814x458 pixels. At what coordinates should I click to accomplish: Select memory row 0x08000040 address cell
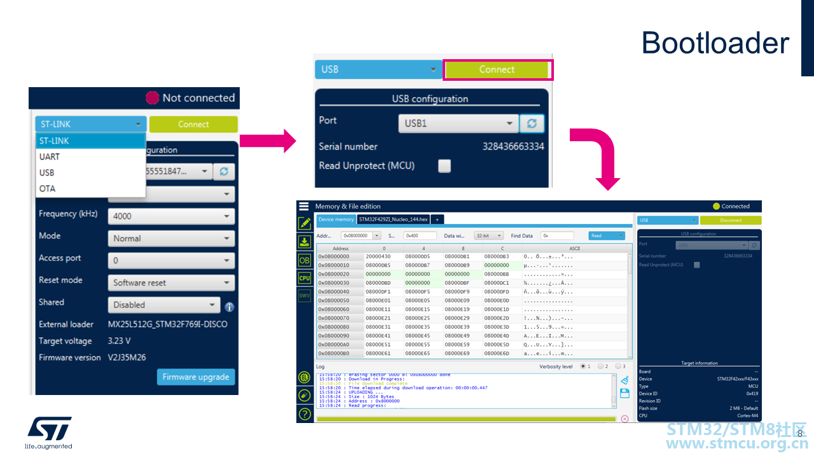click(340, 291)
